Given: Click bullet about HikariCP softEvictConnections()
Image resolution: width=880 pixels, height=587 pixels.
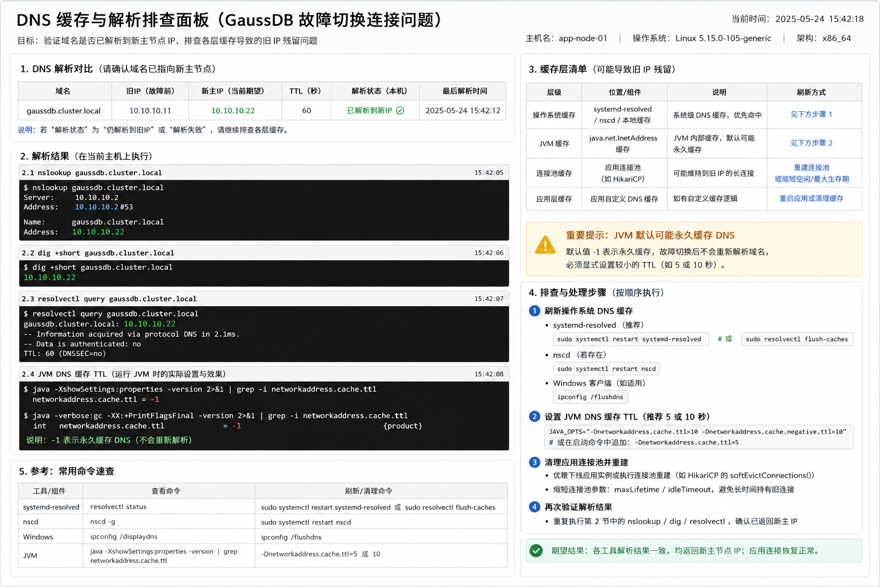Looking at the screenshot, I should tap(683, 475).
